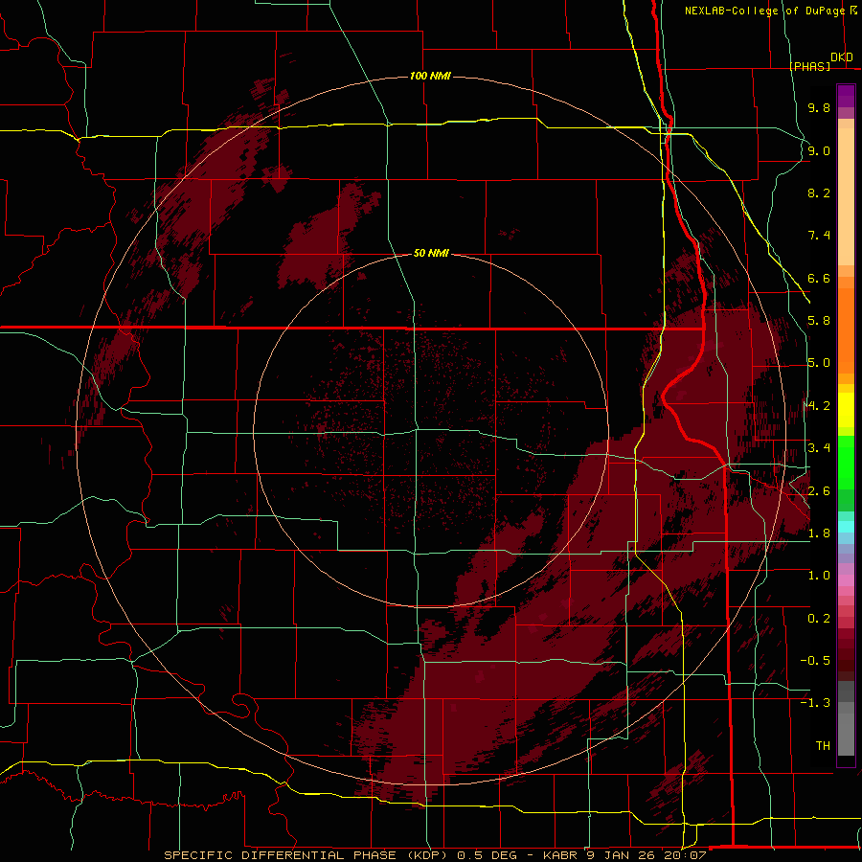Click the 7.4 value on the color scale

coord(819,236)
